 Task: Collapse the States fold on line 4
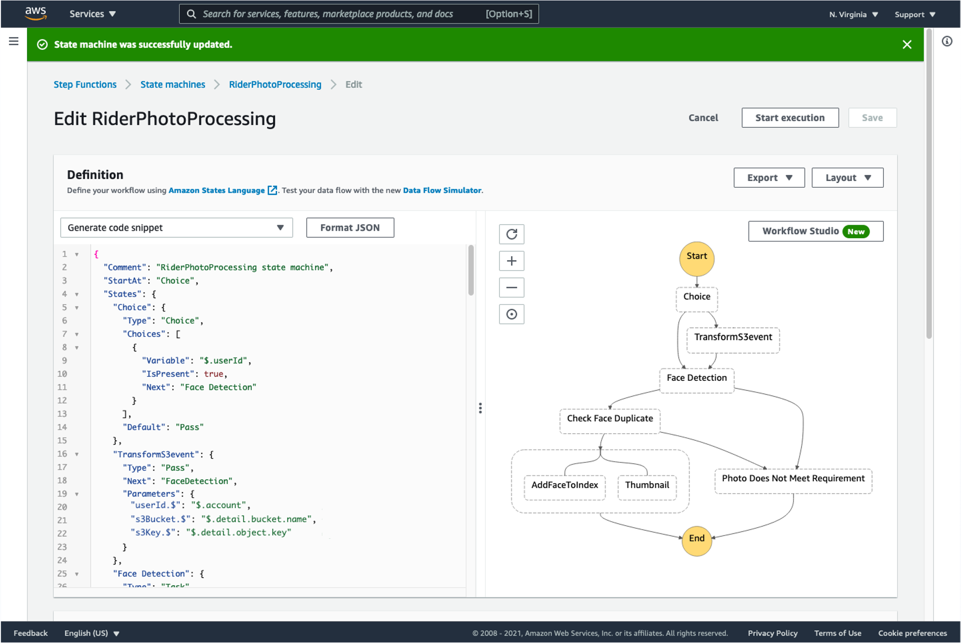[x=77, y=295]
